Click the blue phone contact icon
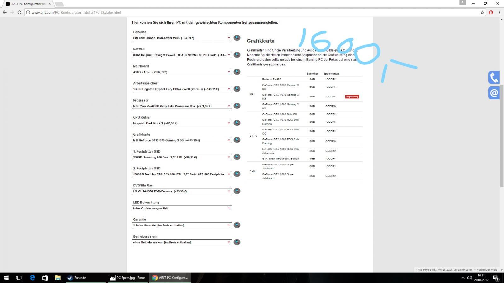504x283 pixels. pos(494,77)
